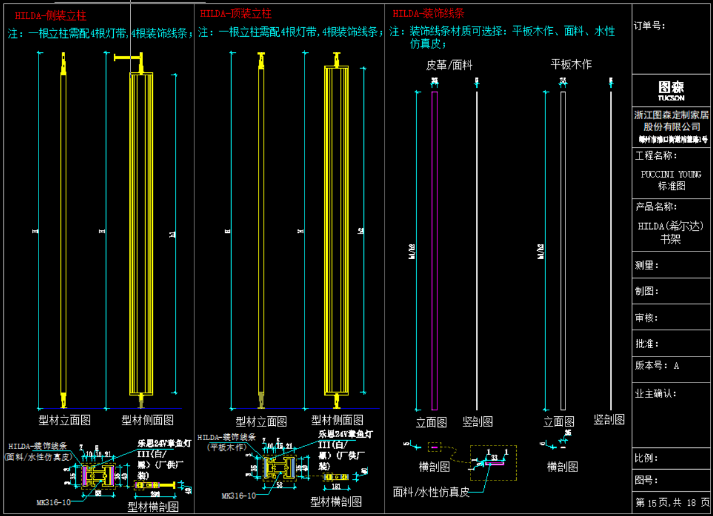Select 竖剖图 label in the 皮革/面料 group
Image resolution: width=713 pixels, height=516 pixels.
click(x=478, y=422)
